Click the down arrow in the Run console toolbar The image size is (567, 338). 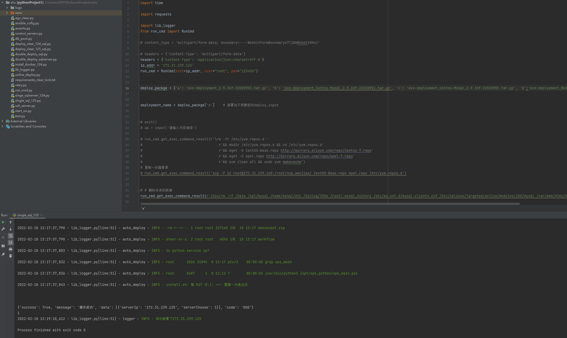(11, 229)
